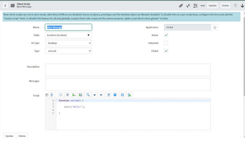Save the script with disk icon
245x146 pixels.
122,95
